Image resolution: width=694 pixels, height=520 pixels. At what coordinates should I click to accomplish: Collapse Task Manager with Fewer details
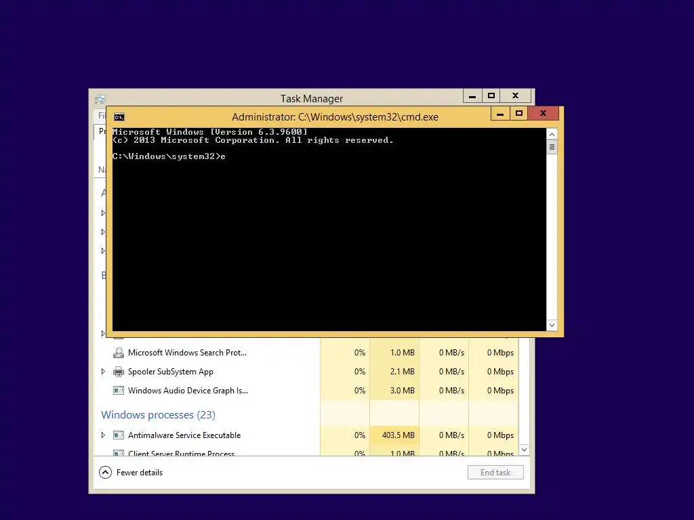click(131, 473)
